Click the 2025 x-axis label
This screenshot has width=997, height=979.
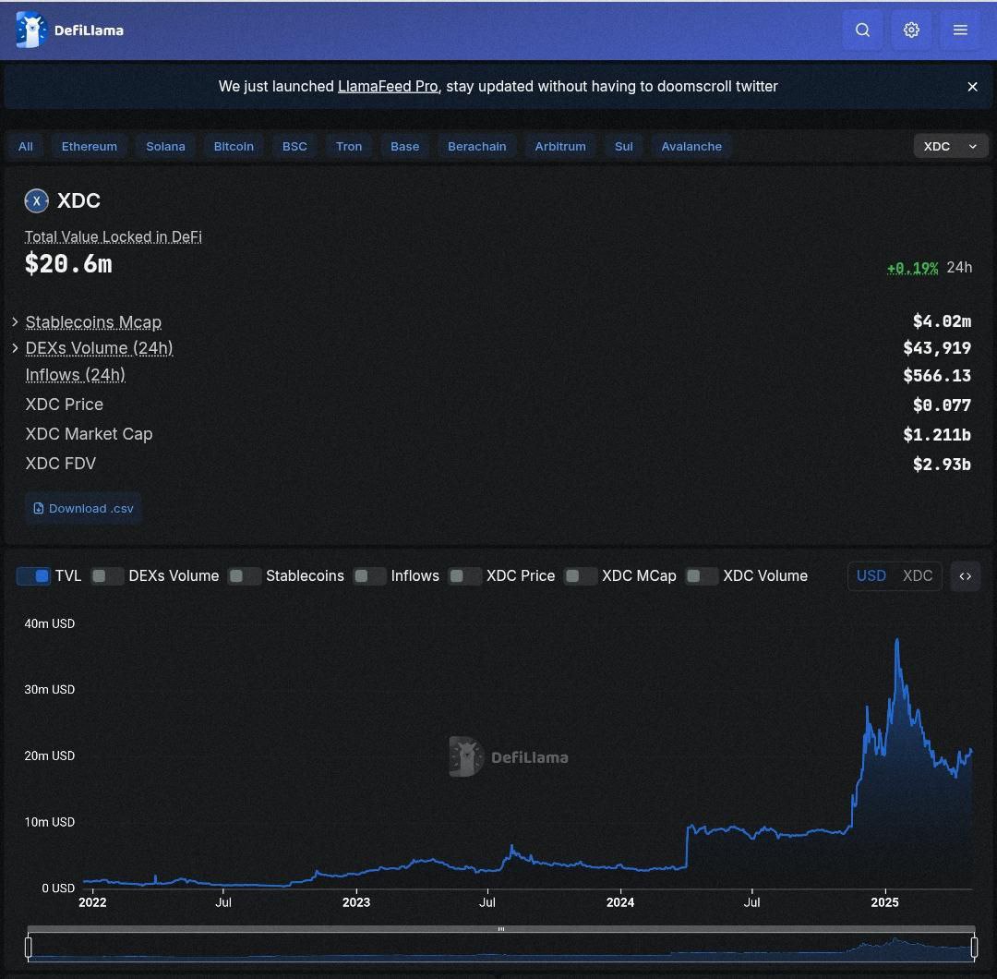pos(884,902)
